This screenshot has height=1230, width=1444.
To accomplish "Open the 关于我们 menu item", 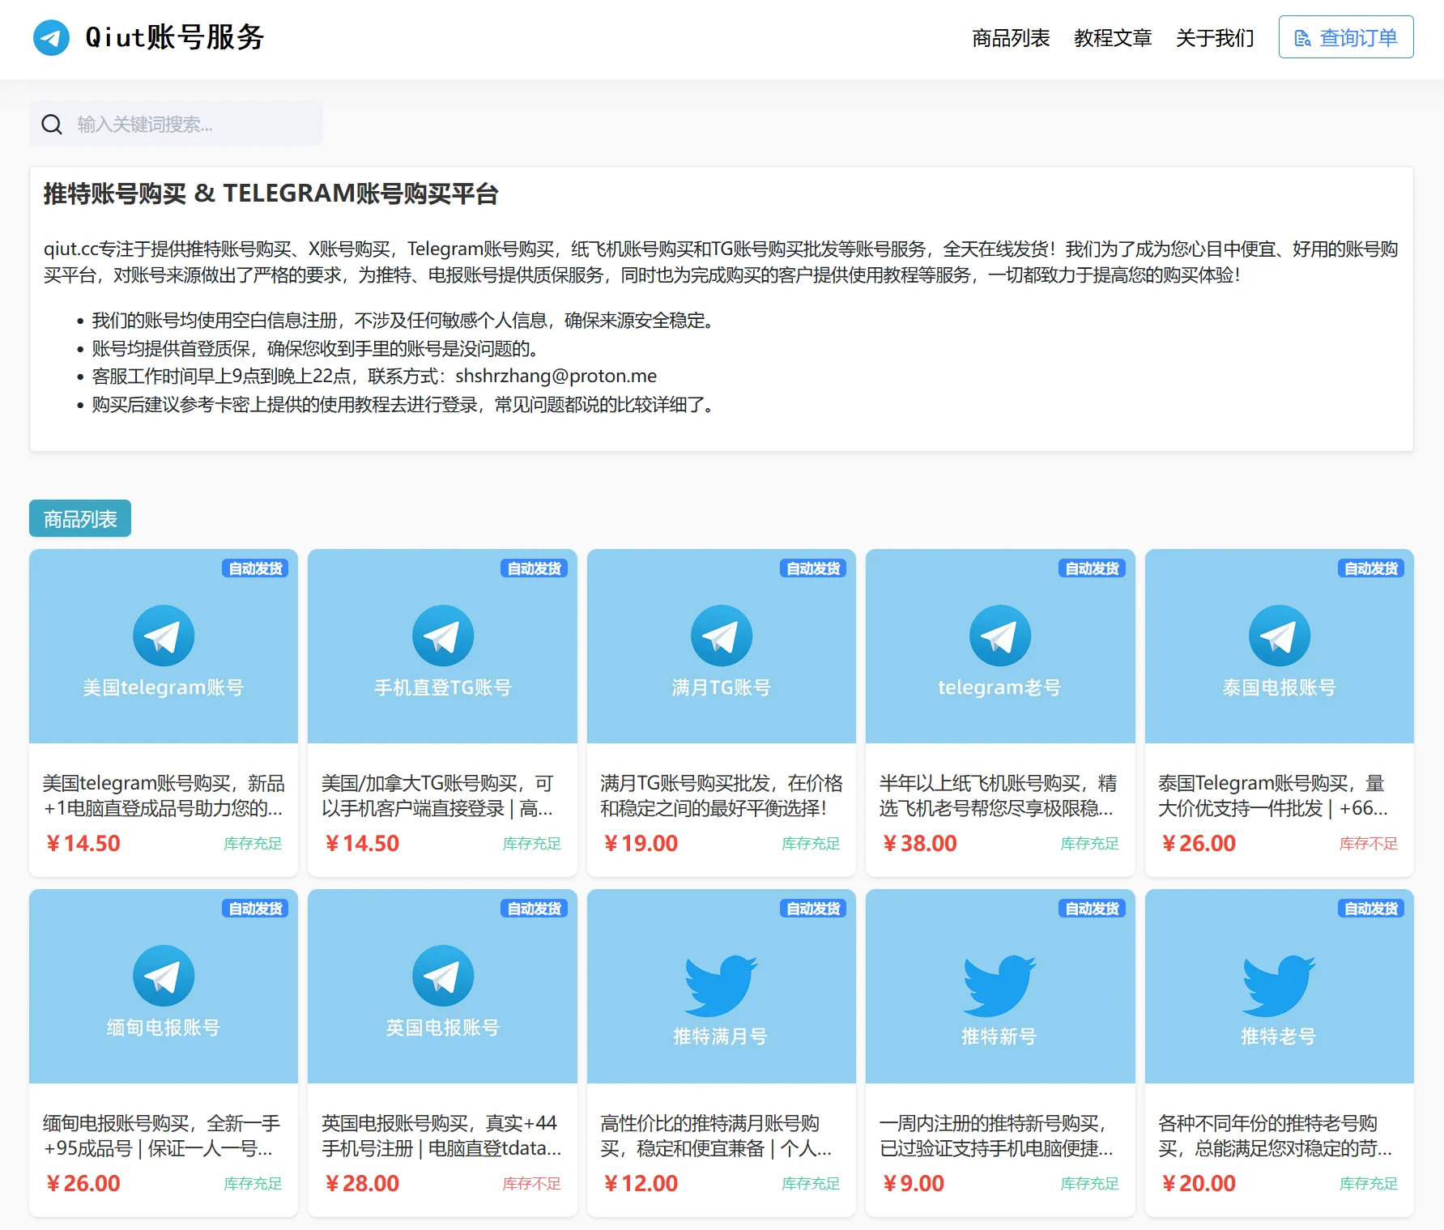I will pyautogui.click(x=1215, y=37).
